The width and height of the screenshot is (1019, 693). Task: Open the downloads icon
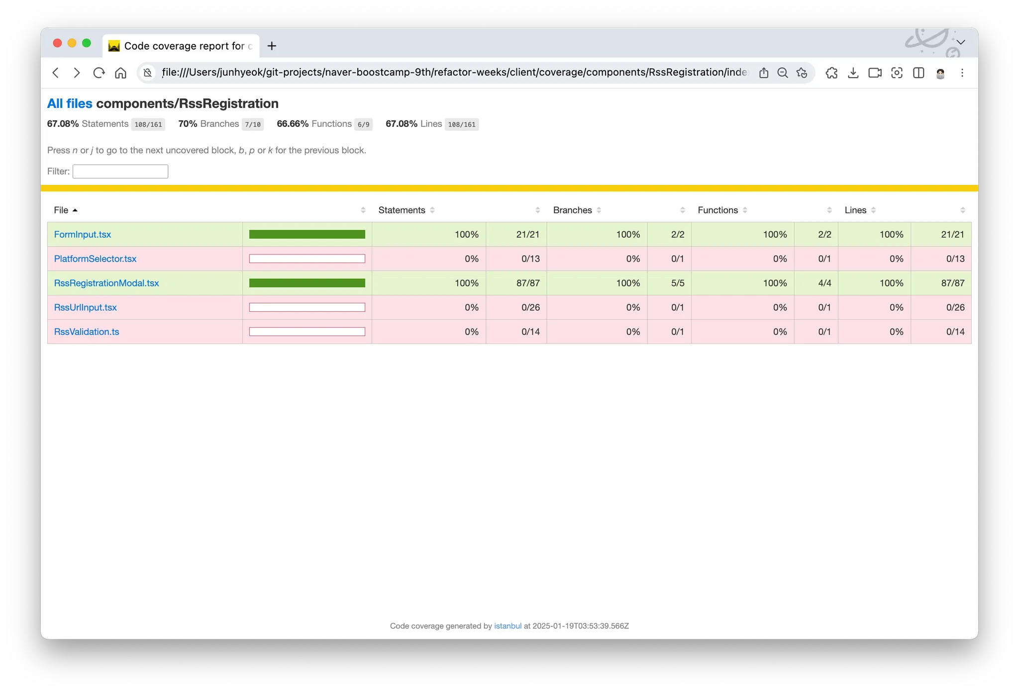coord(853,73)
